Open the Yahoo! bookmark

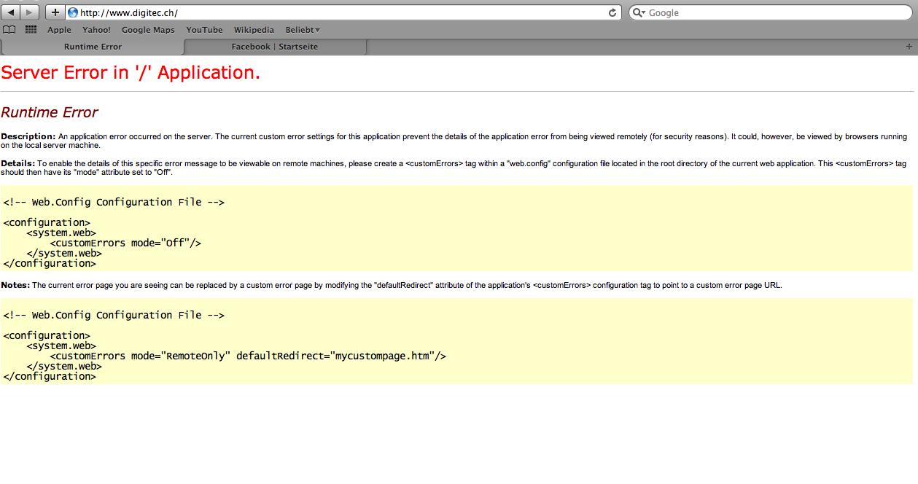(x=96, y=30)
